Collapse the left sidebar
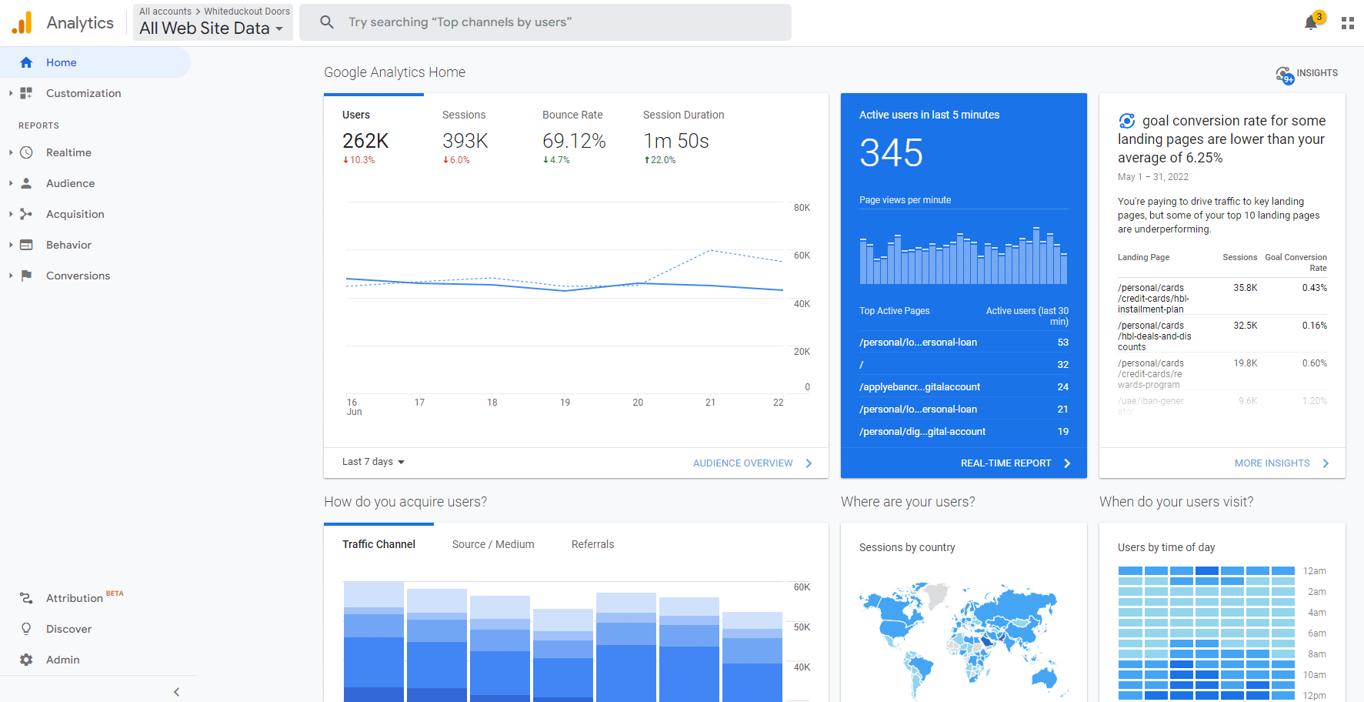The height and width of the screenshot is (702, 1364). tap(176, 691)
